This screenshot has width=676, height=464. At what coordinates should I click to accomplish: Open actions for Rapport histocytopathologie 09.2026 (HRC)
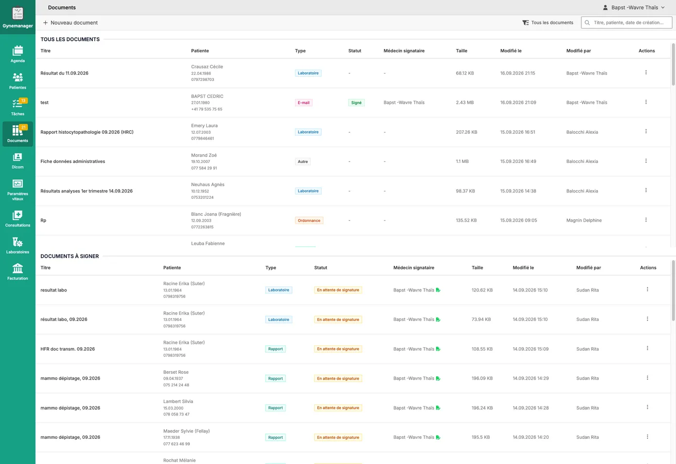point(646,131)
